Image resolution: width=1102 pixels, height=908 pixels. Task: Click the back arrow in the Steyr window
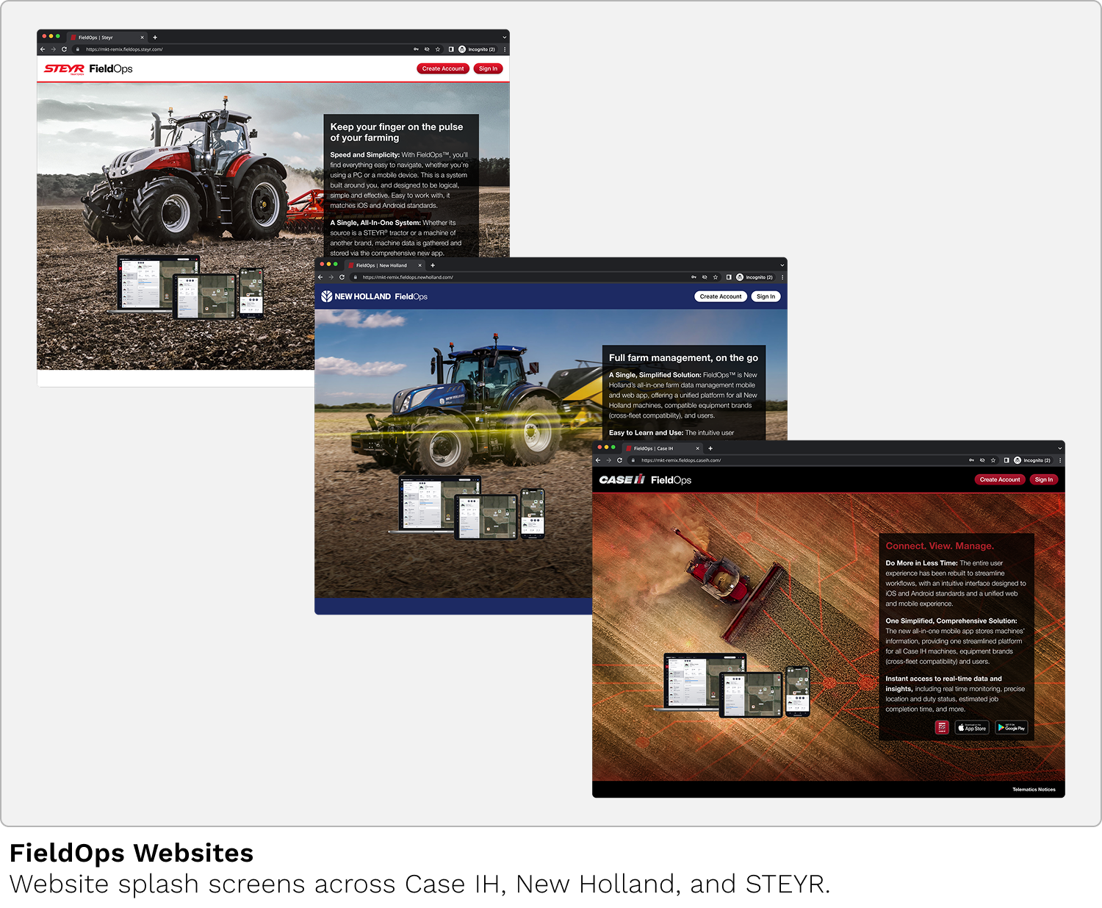tap(43, 49)
